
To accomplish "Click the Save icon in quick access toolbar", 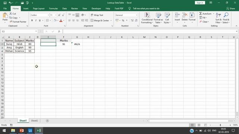I will click(5, 3).
